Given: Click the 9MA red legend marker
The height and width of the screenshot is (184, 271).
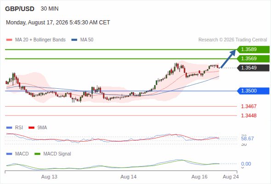Looking at the screenshot, I should click(x=31, y=128).
